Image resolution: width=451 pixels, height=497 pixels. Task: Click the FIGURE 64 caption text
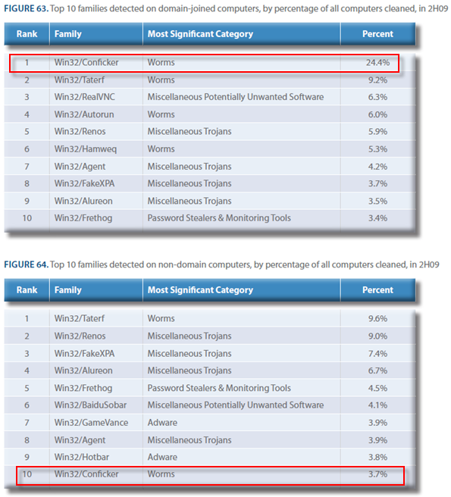tap(221, 264)
